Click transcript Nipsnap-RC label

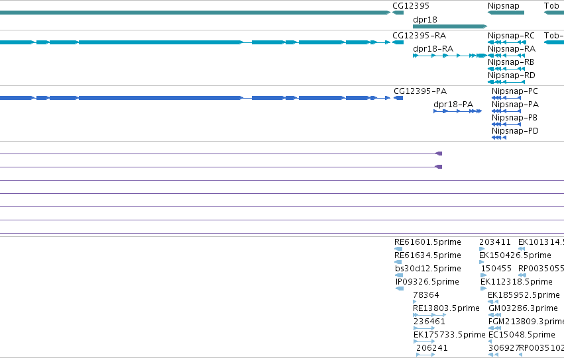(x=511, y=36)
